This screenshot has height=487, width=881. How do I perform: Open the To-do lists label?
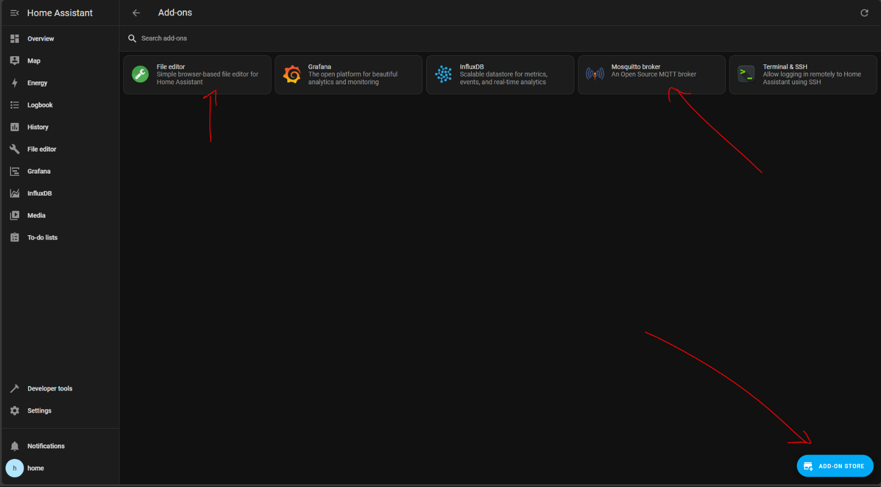[x=42, y=237]
